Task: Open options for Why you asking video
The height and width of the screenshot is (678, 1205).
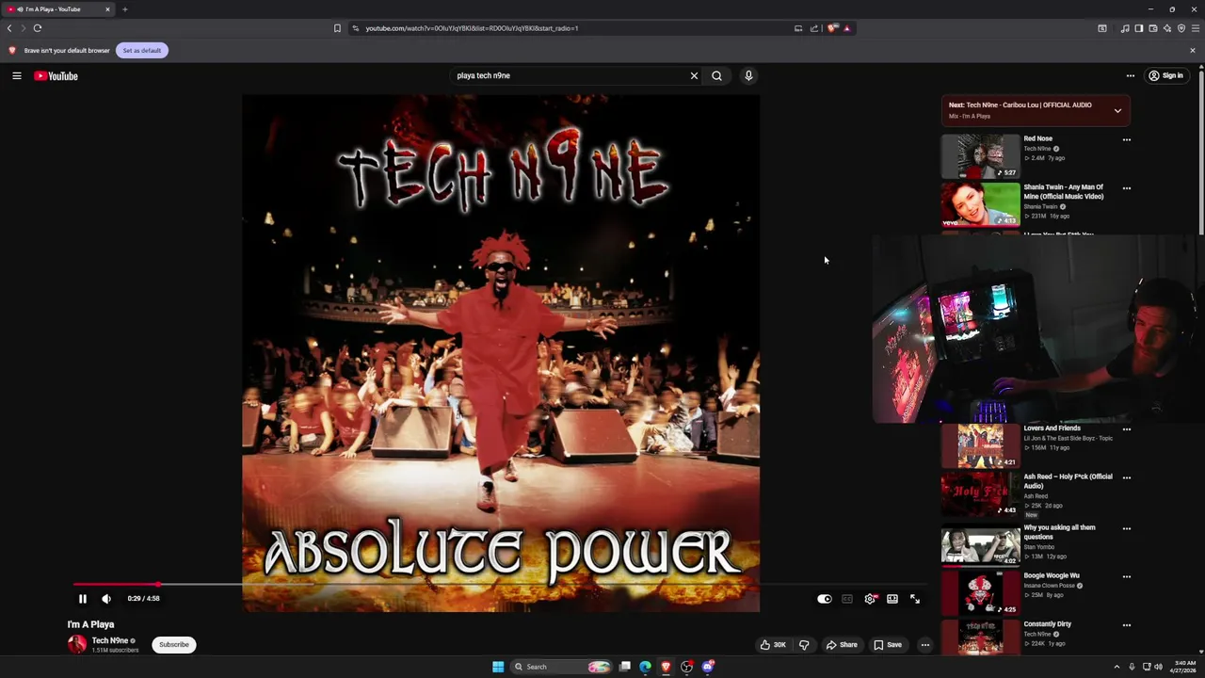Action: (x=1127, y=528)
